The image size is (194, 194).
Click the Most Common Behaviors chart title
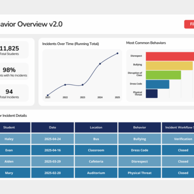coord(146,43)
